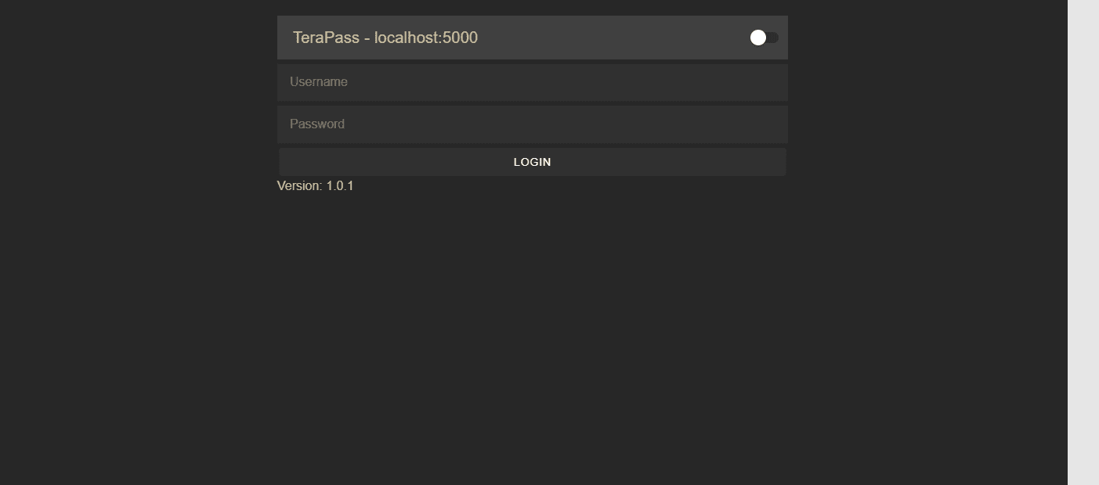Click the 'Password' placeholder text
The height and width of the screenshot is (485, 1099).
pos(317,124)
